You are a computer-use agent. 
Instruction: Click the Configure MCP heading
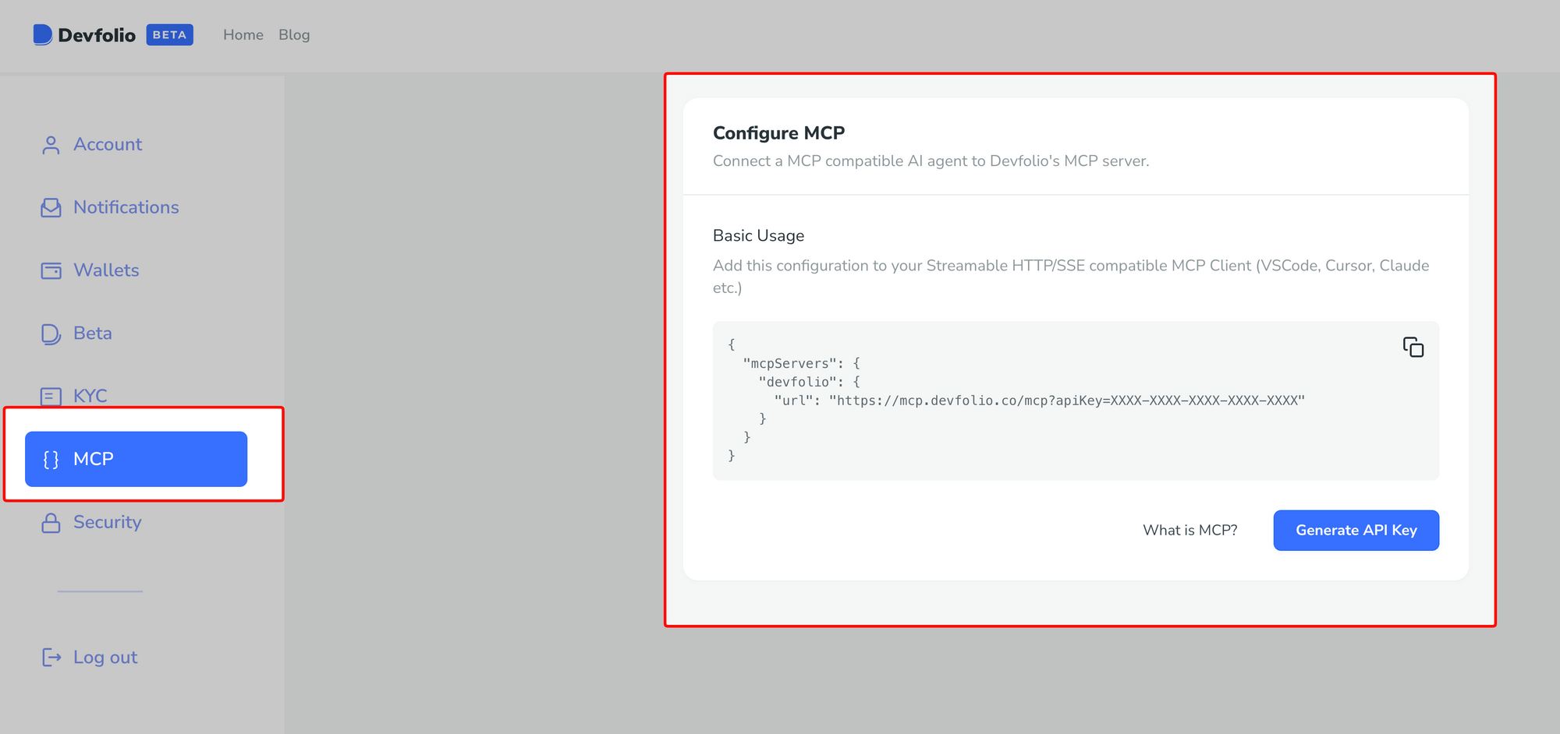pos(778,133)
